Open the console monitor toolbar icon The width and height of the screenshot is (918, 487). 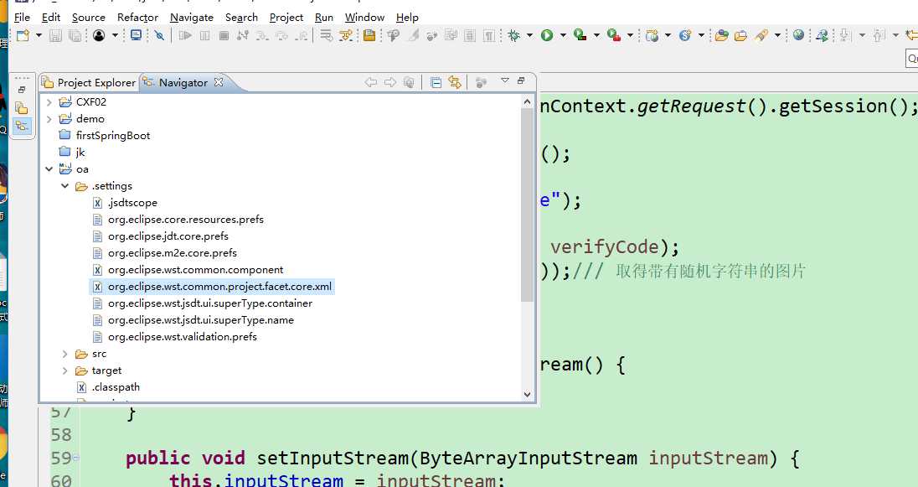tap(136, 36)
